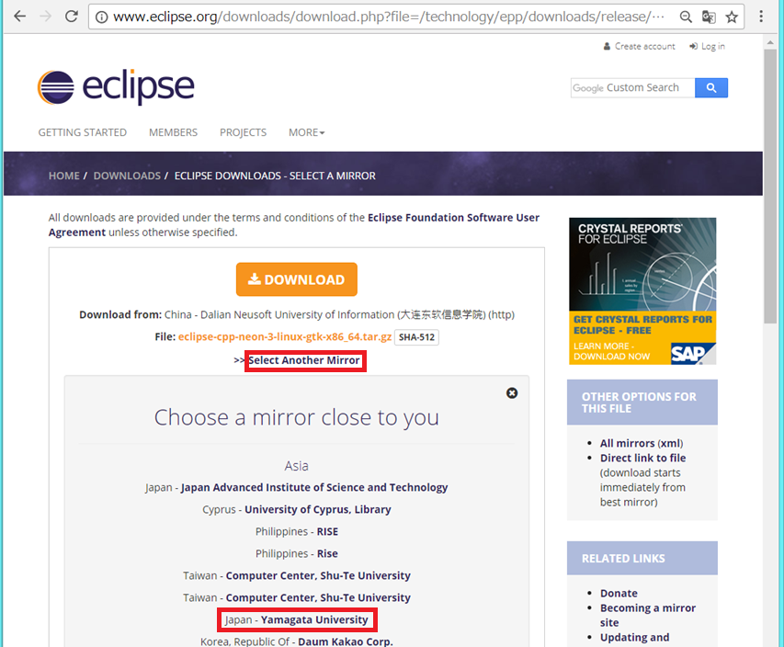Open the PROJECTS menu item
Viewport: 784px width, 647px height.
coord(243,132)
